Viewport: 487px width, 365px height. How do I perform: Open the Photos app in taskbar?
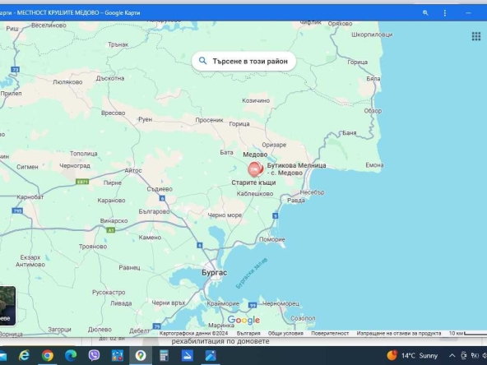tap(211, 355)
